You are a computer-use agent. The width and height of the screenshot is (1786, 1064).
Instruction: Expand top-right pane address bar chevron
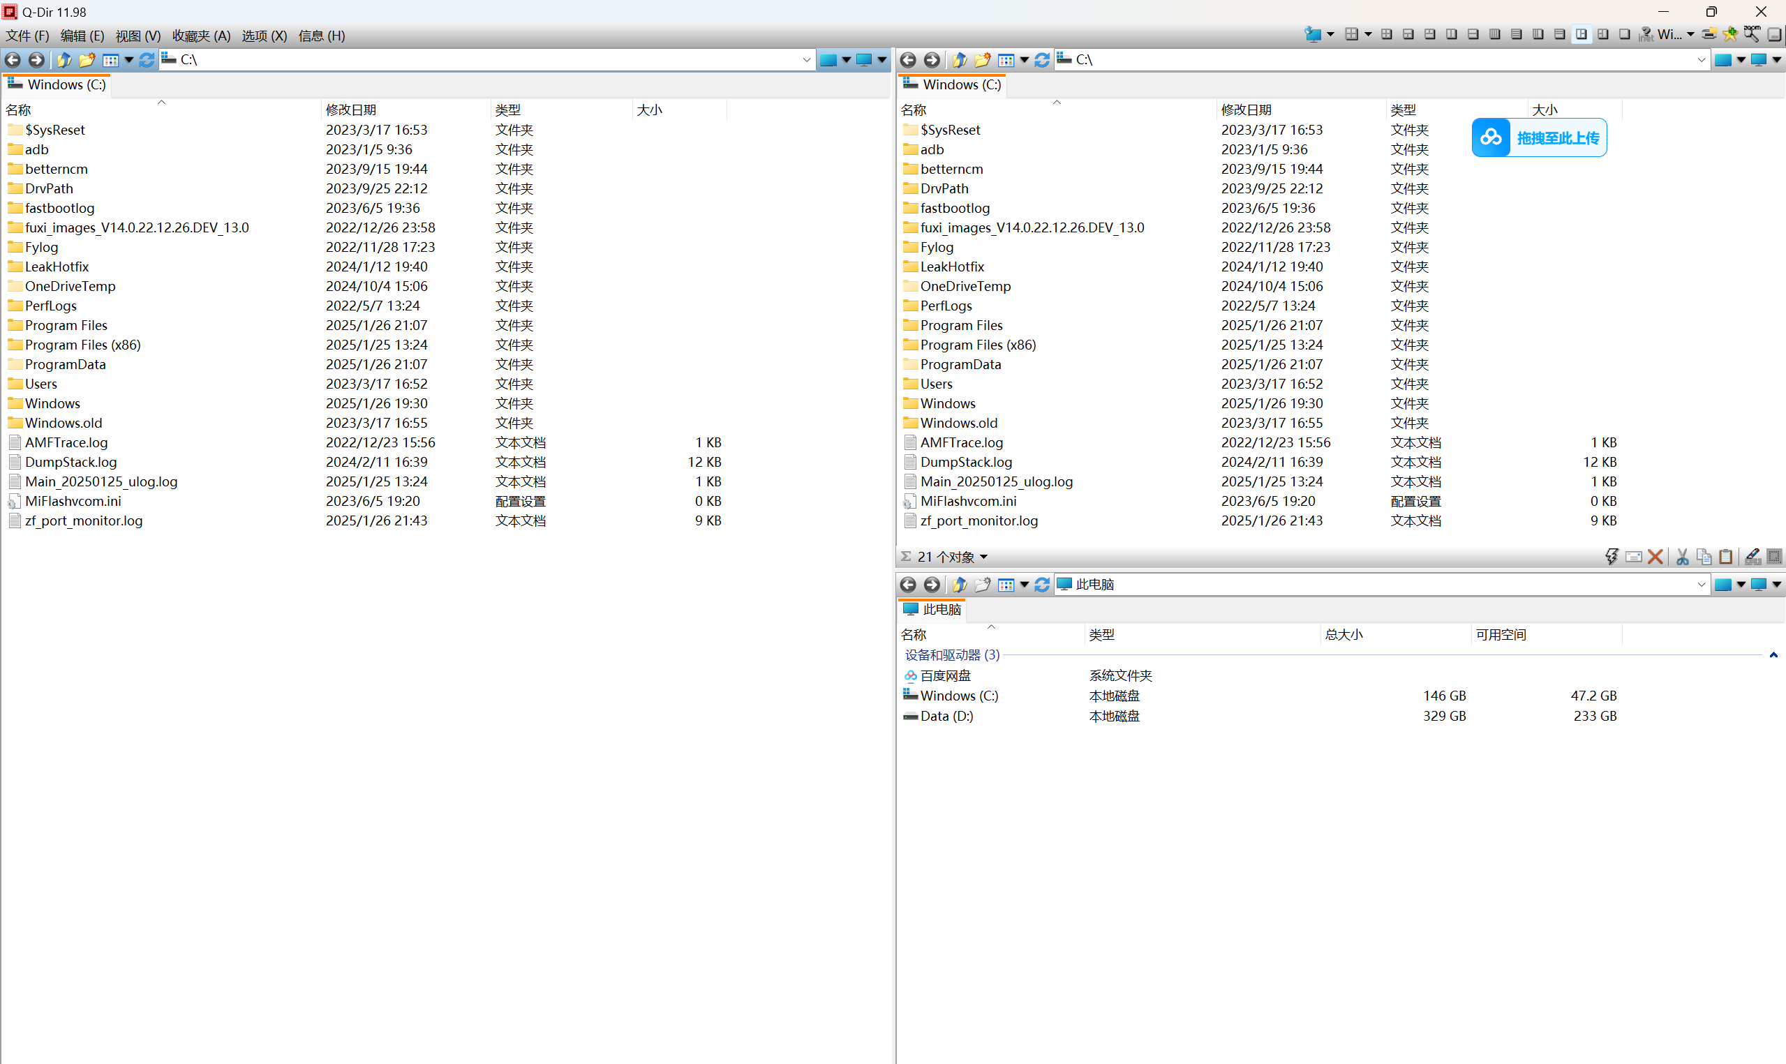click(x=1702, y=60)
